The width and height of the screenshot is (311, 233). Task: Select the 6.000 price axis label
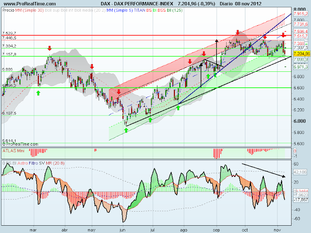(299, 121)
